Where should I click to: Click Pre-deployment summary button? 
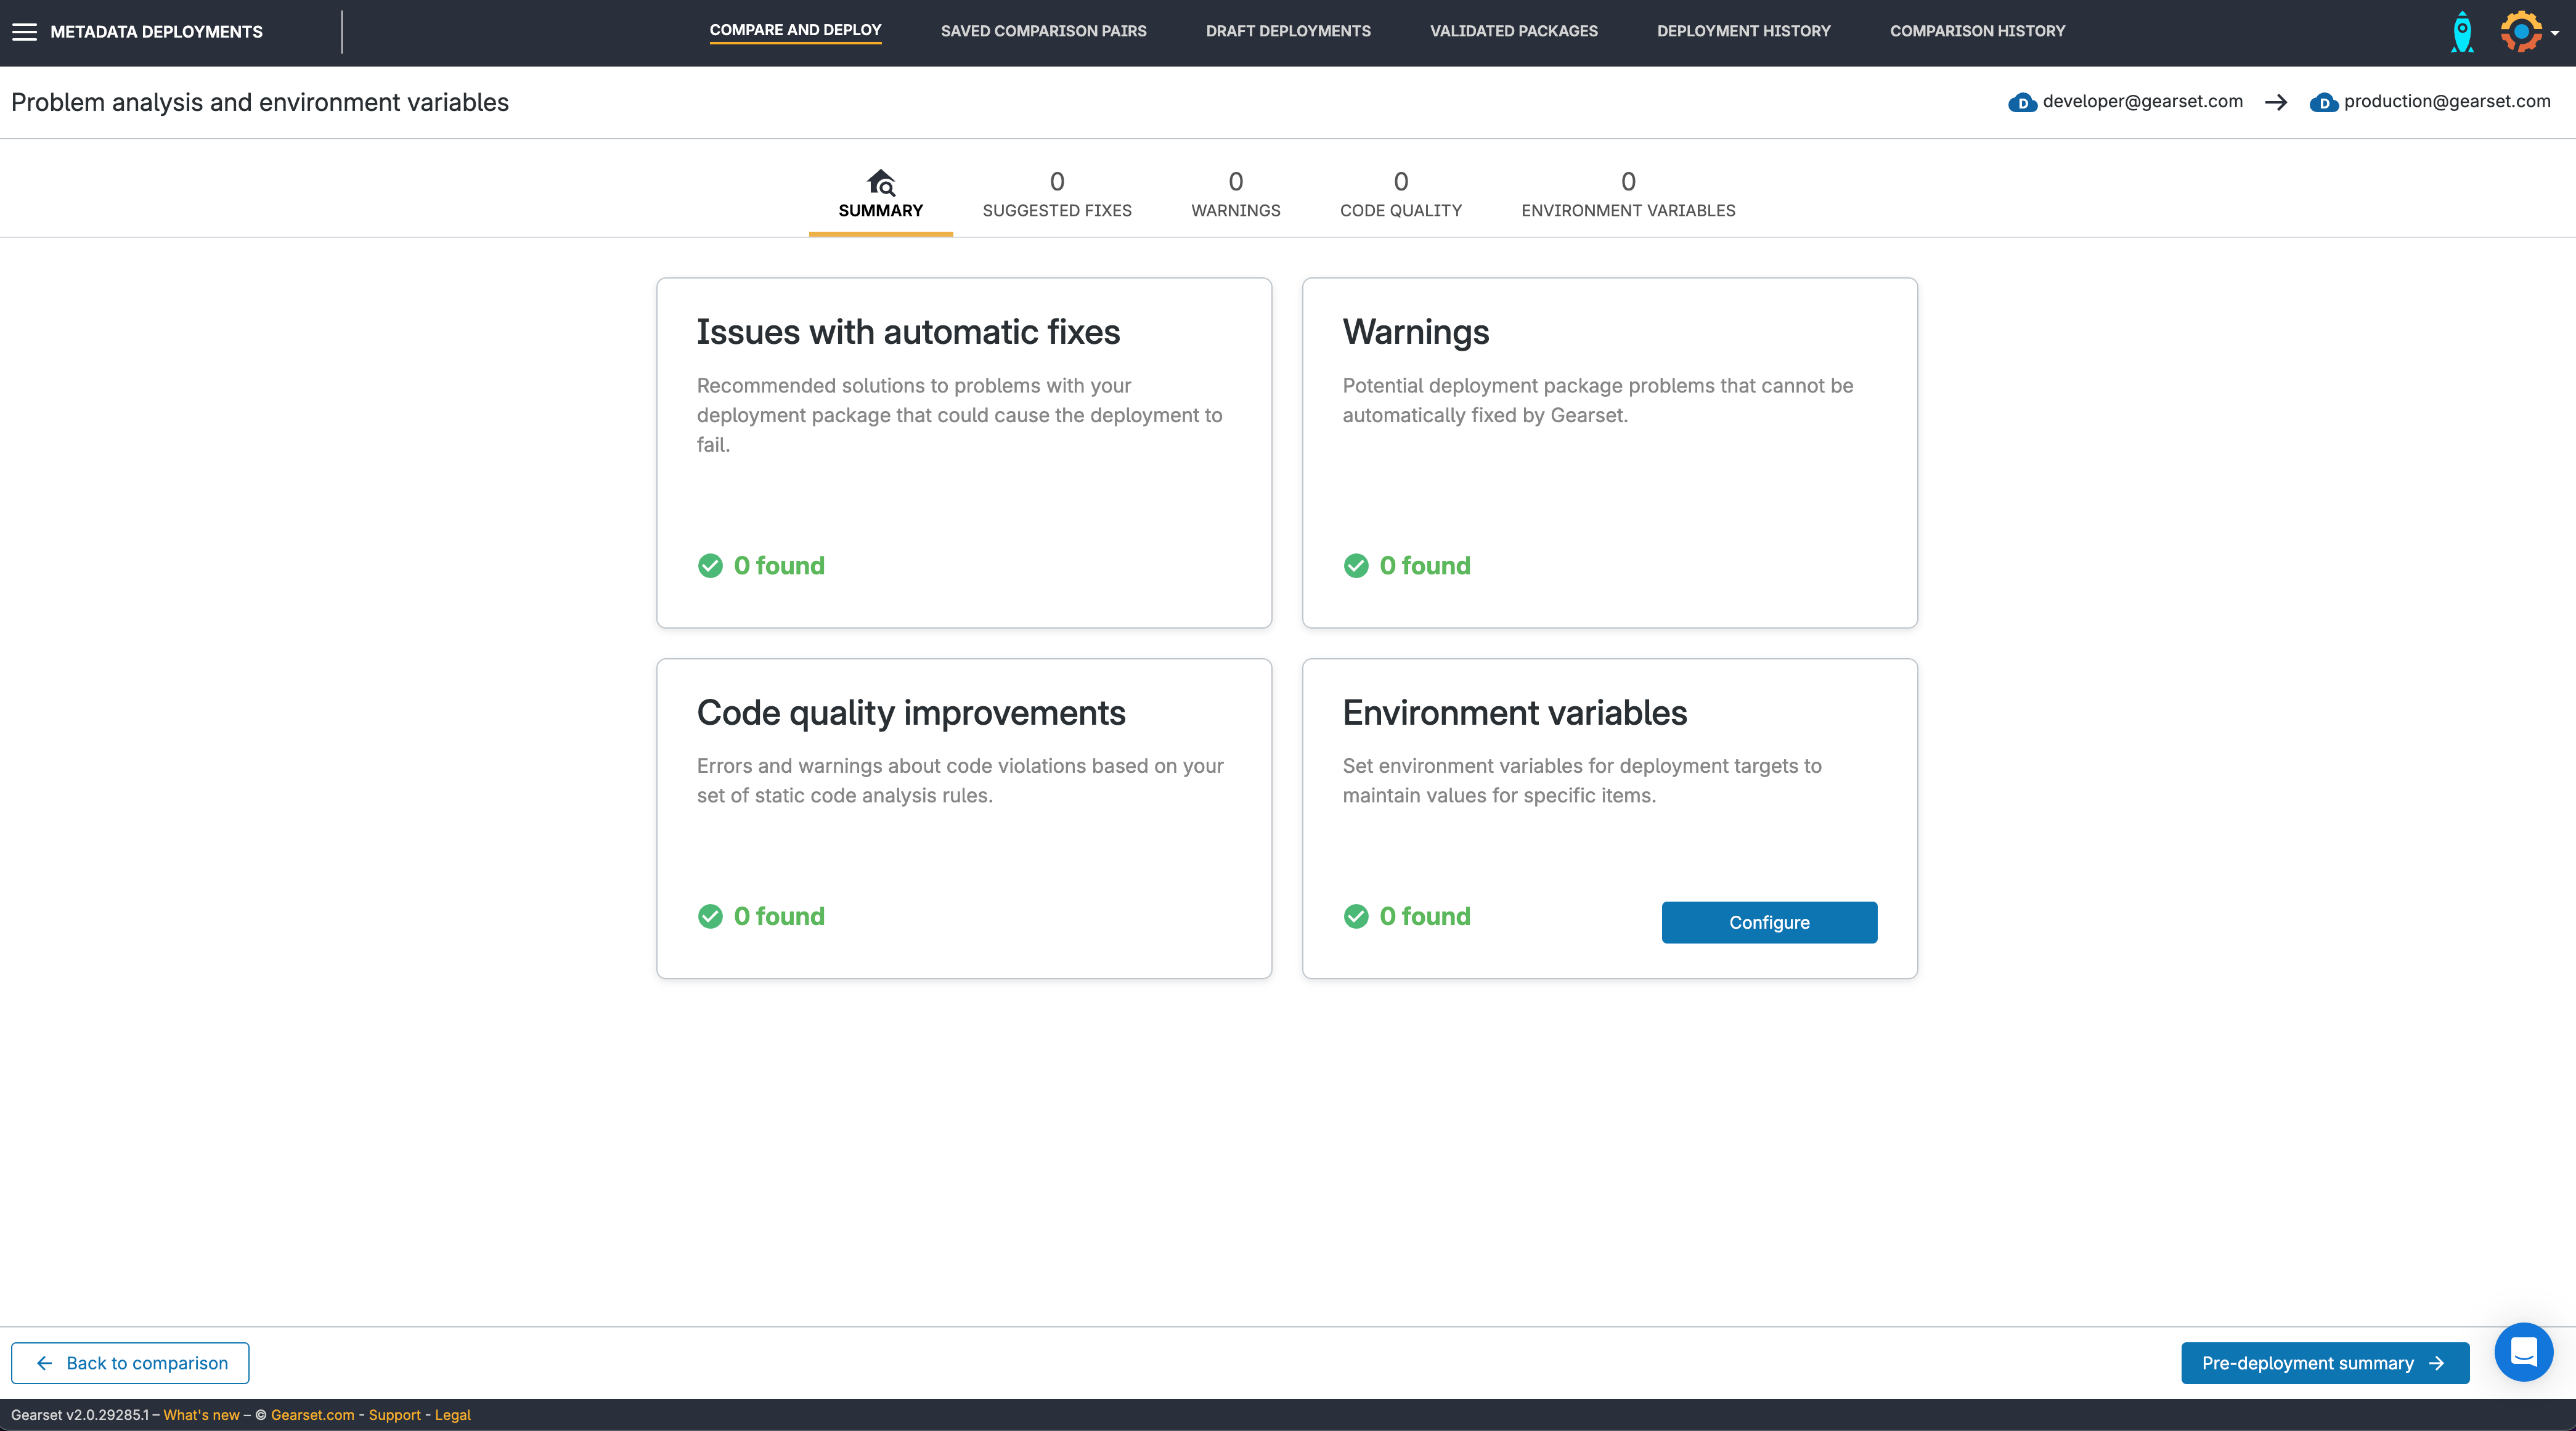(x=2324, y=1363)
